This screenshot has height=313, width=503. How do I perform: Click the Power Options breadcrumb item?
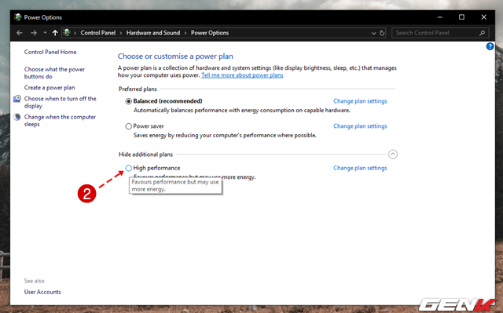point(210,33)
